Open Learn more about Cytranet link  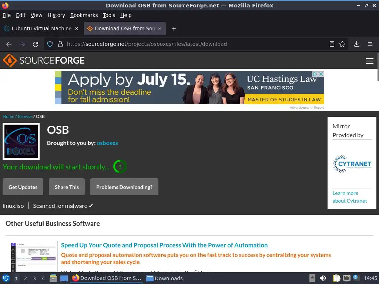point(349,197)
